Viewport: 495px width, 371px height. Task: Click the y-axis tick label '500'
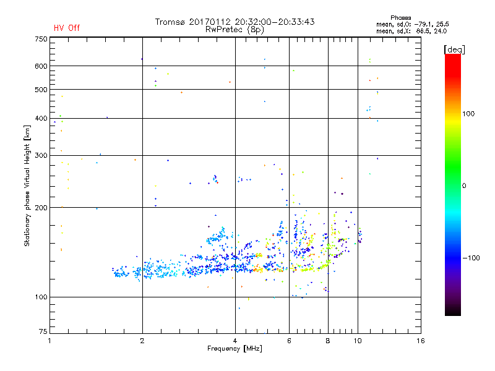click(41, 90)
